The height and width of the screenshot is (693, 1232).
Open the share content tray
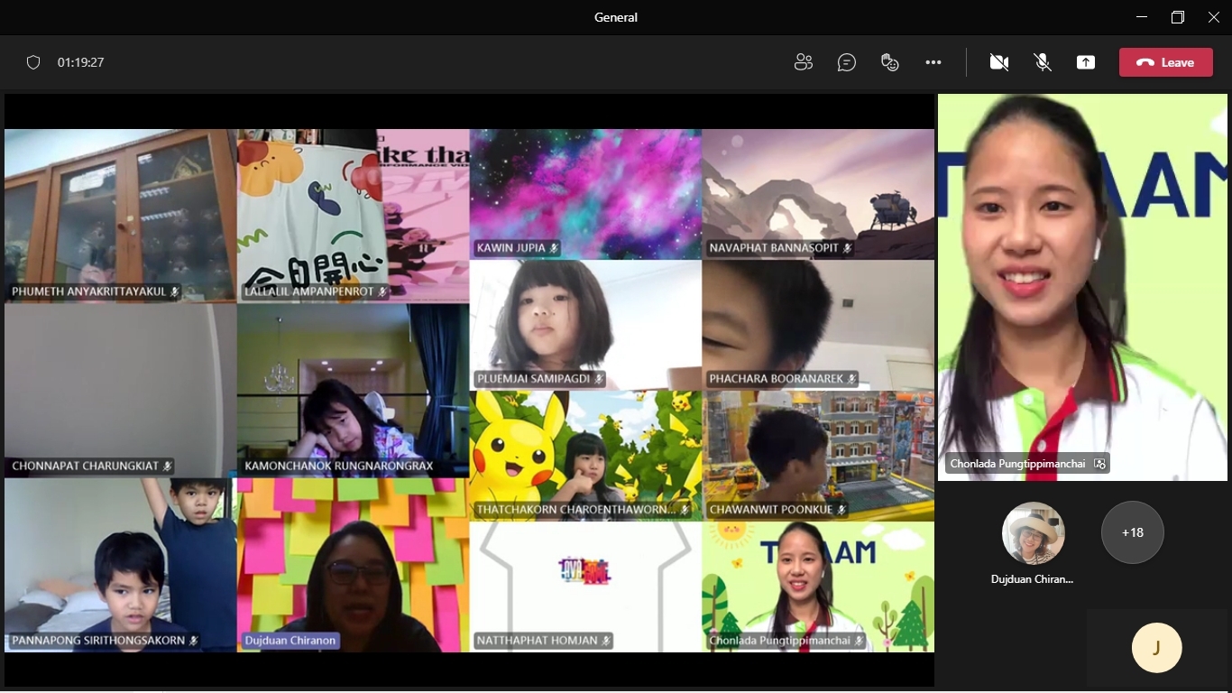tap(1086, 62)
